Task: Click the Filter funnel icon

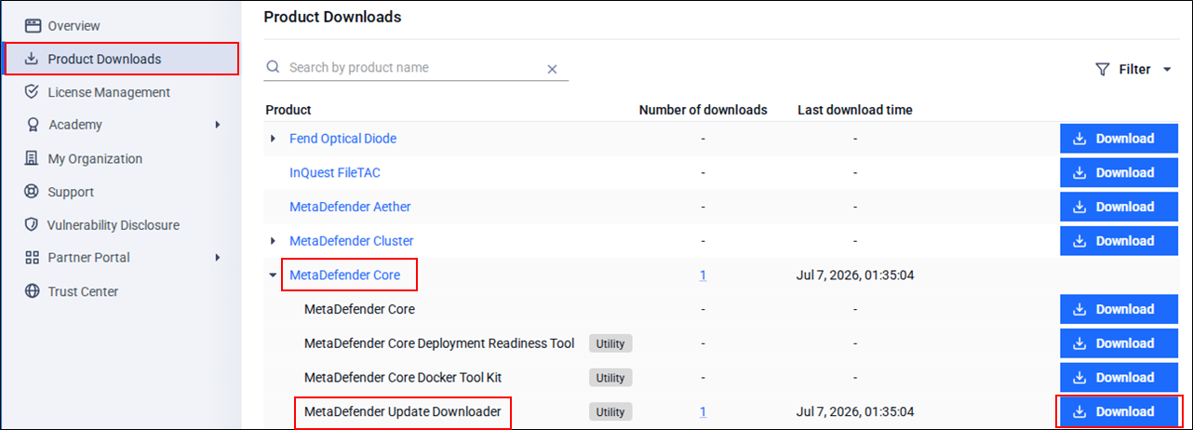Action: click(x=1103, y=69)
